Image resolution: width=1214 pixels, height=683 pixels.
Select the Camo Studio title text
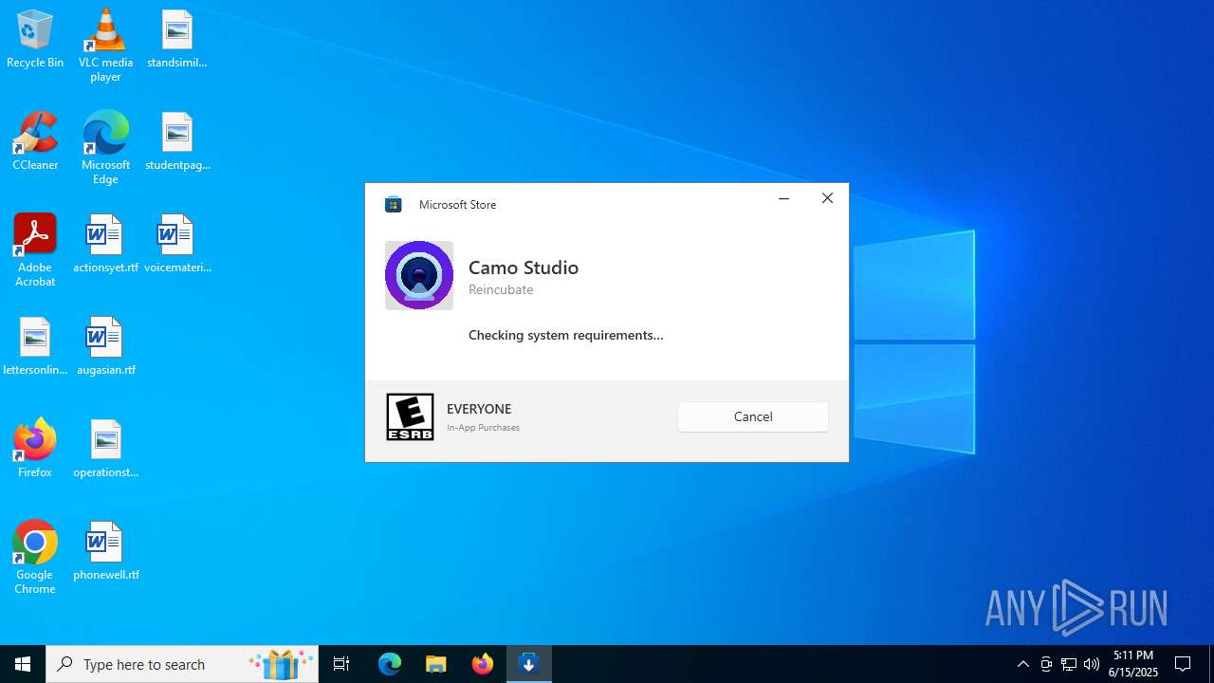[x=524, y=268]
